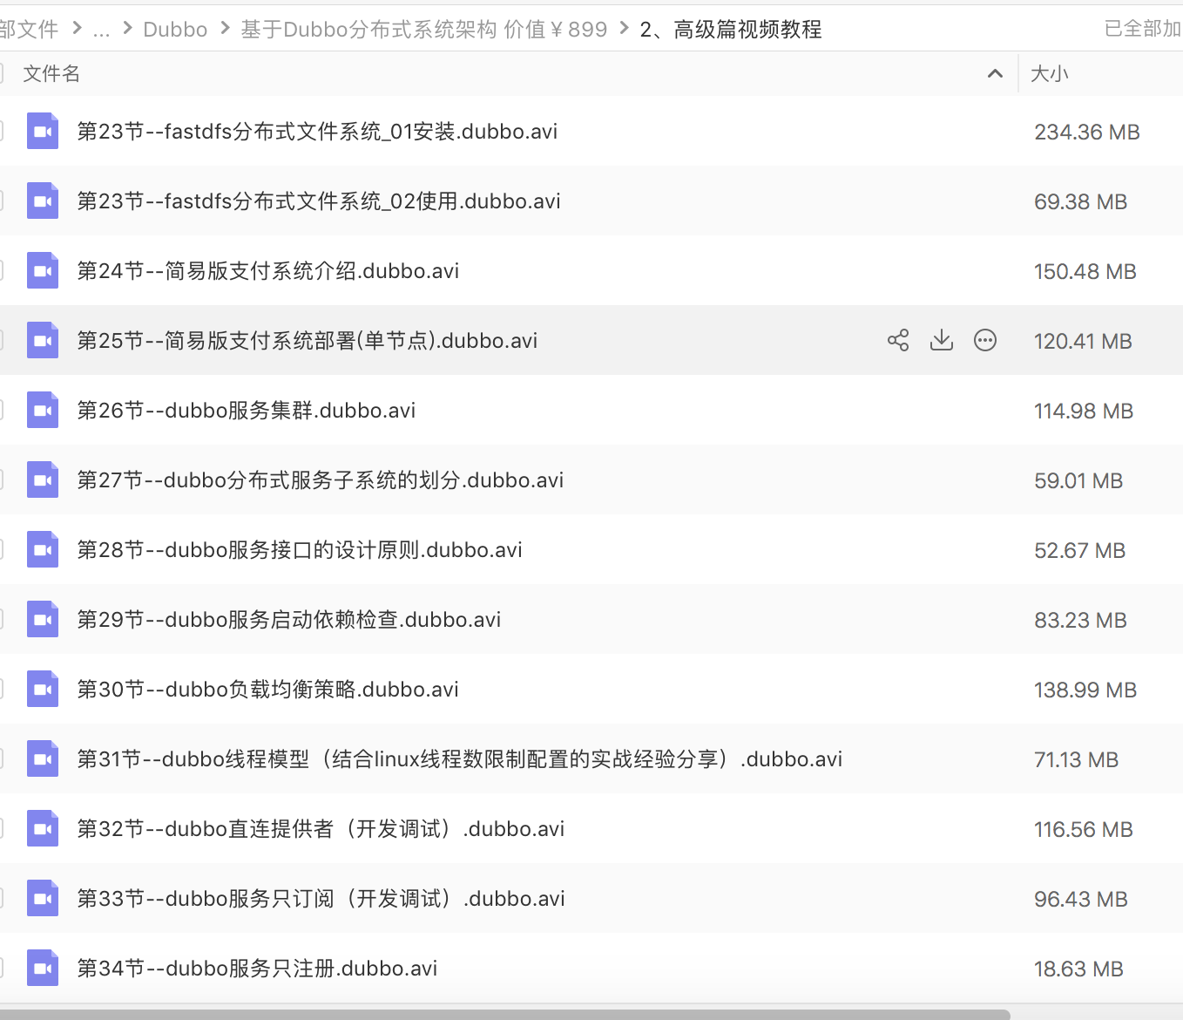The width and height of the screenshot is (1183, 1020).
Task: Click the horizontal scrollbar at the bottom
Action: 505,1015
